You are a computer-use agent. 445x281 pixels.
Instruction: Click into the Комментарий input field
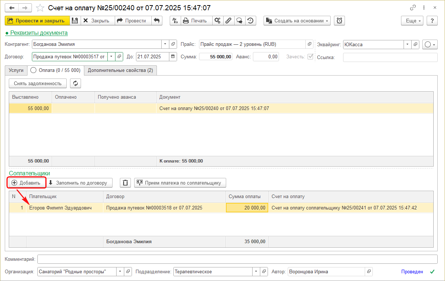click(x=237, y=259)
